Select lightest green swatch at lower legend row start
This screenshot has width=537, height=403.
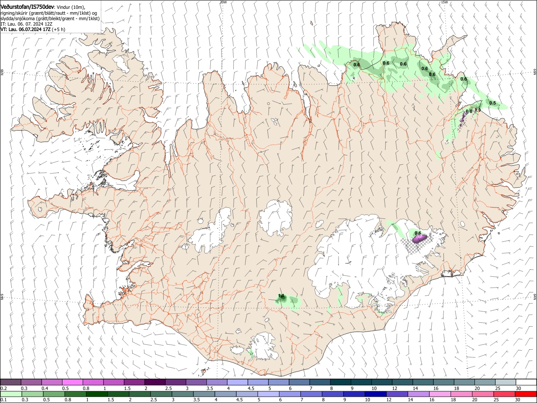pos(11,394)
